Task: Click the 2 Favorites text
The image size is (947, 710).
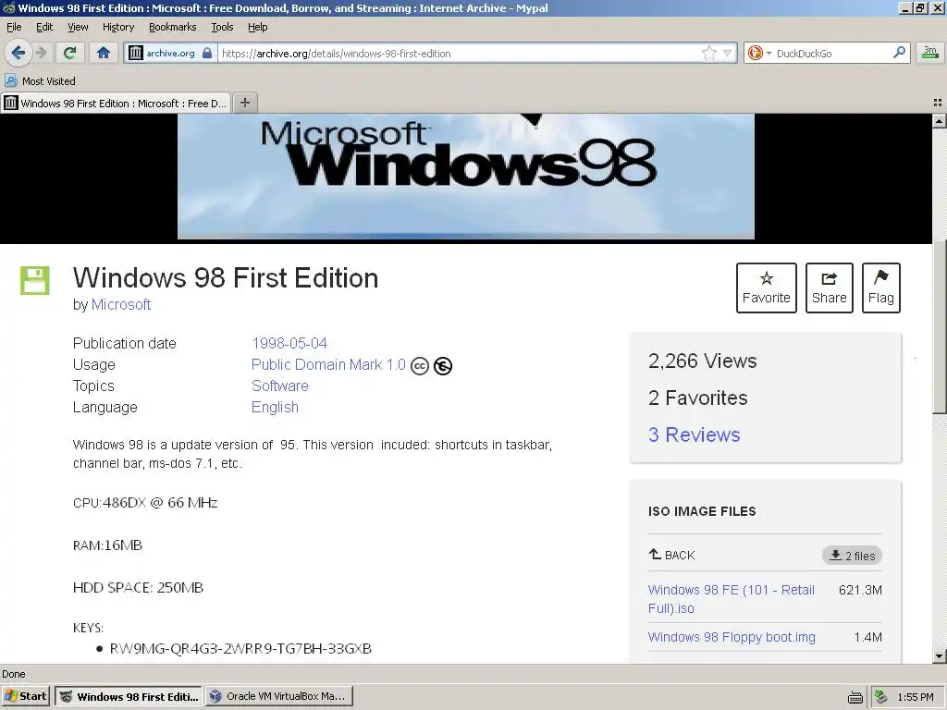Action: 697,398
